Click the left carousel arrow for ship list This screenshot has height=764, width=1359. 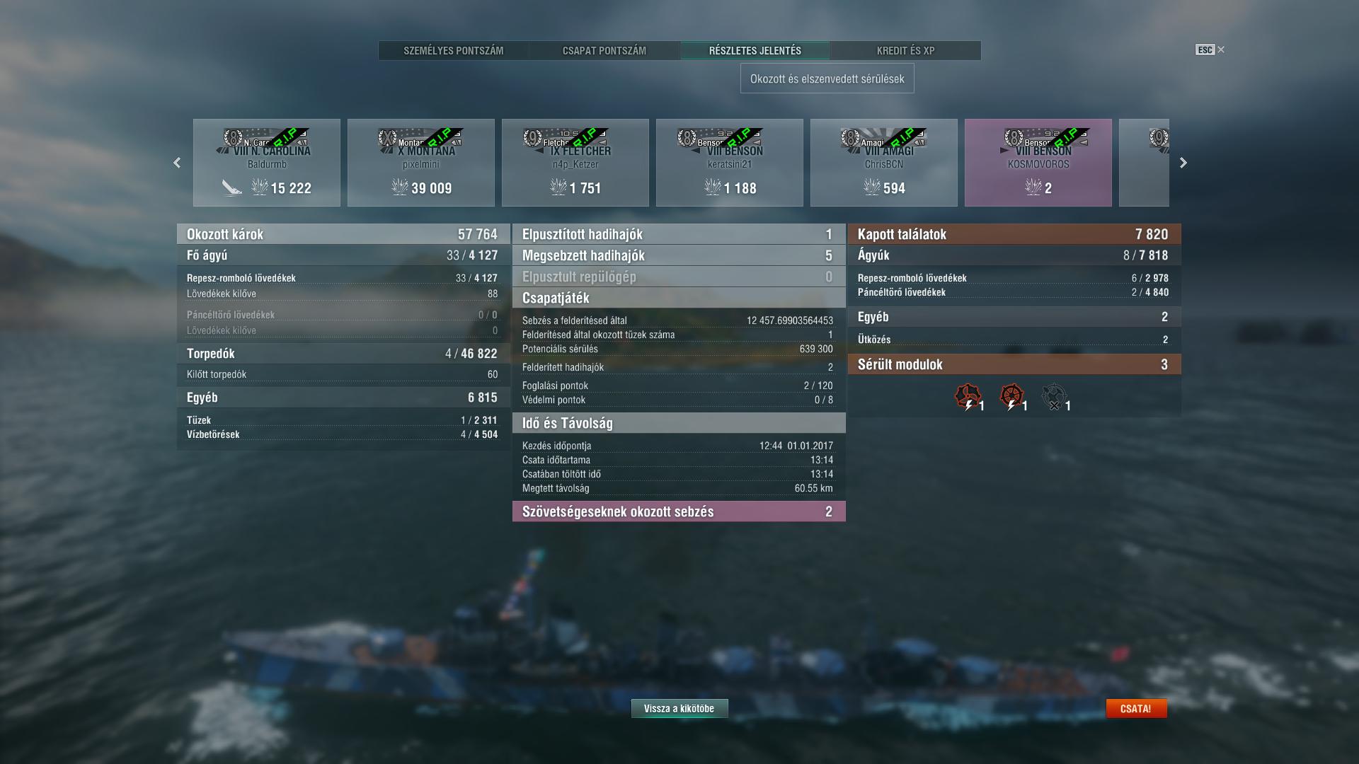pyautogui.click(x=177, y=163)
